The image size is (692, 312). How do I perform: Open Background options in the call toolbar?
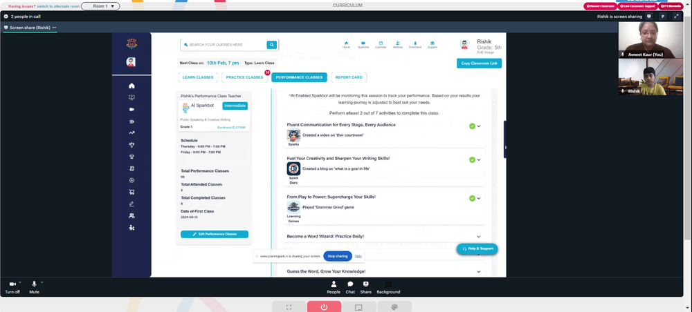[388, 287]
